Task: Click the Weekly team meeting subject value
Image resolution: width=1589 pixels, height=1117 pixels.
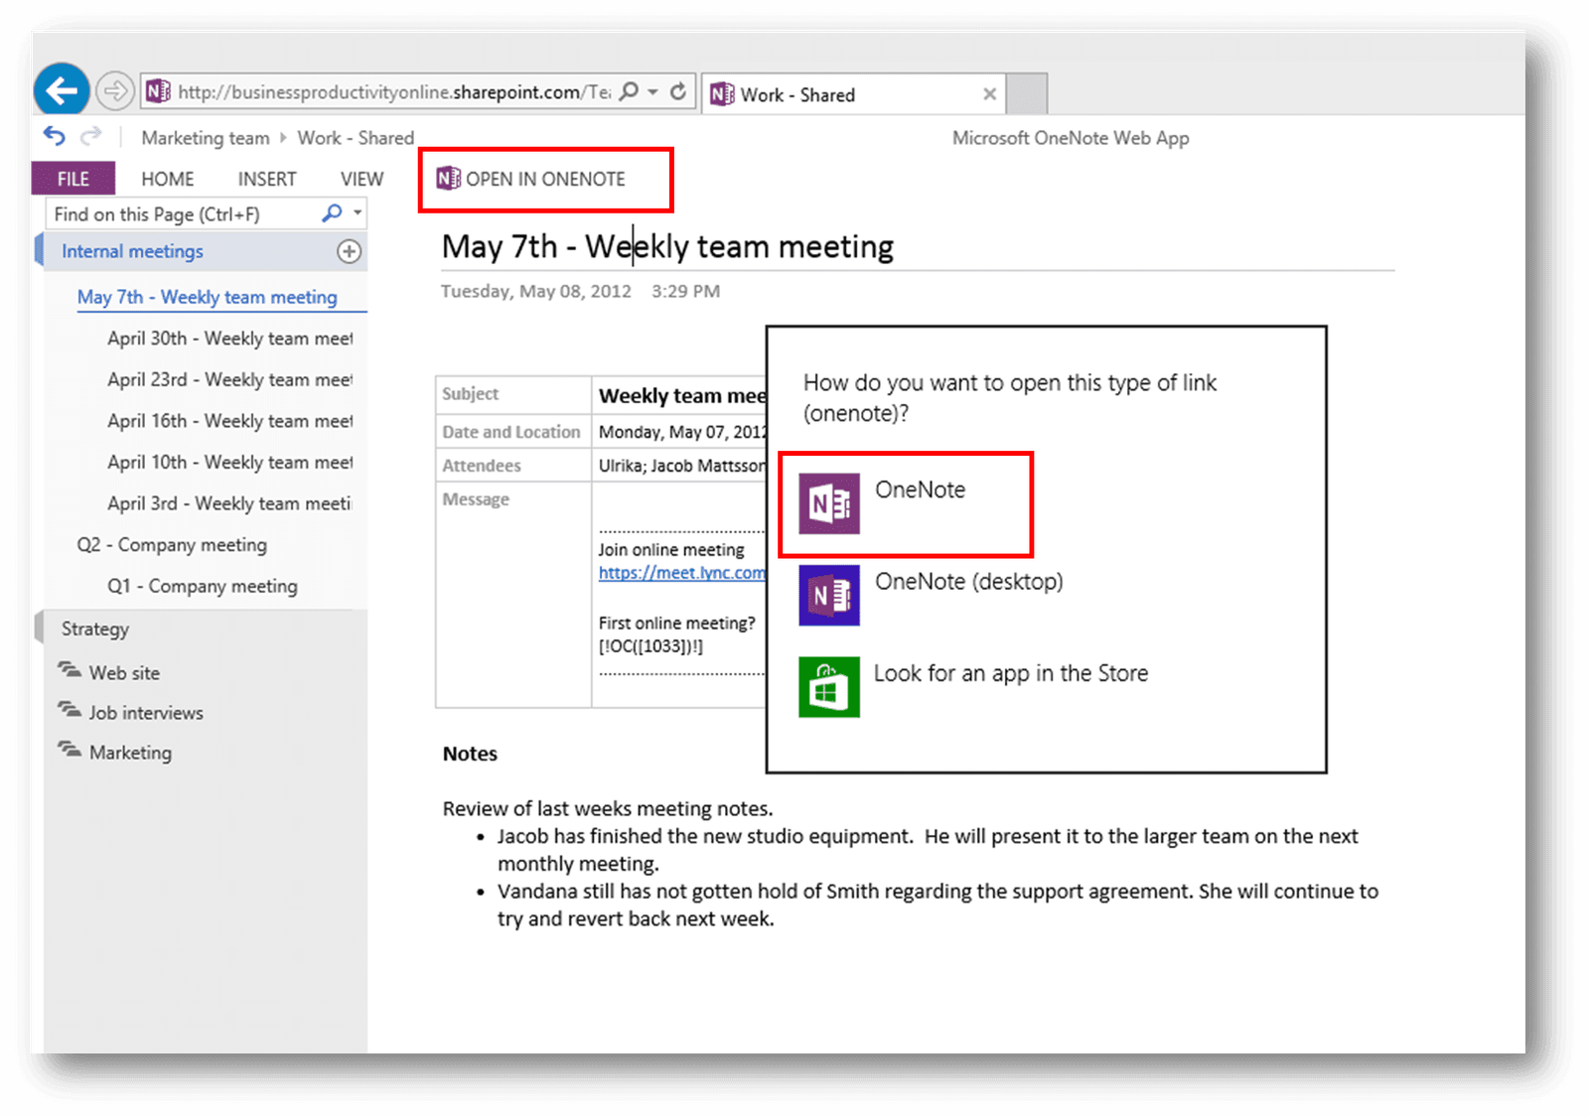Action: tap(682, 396)
